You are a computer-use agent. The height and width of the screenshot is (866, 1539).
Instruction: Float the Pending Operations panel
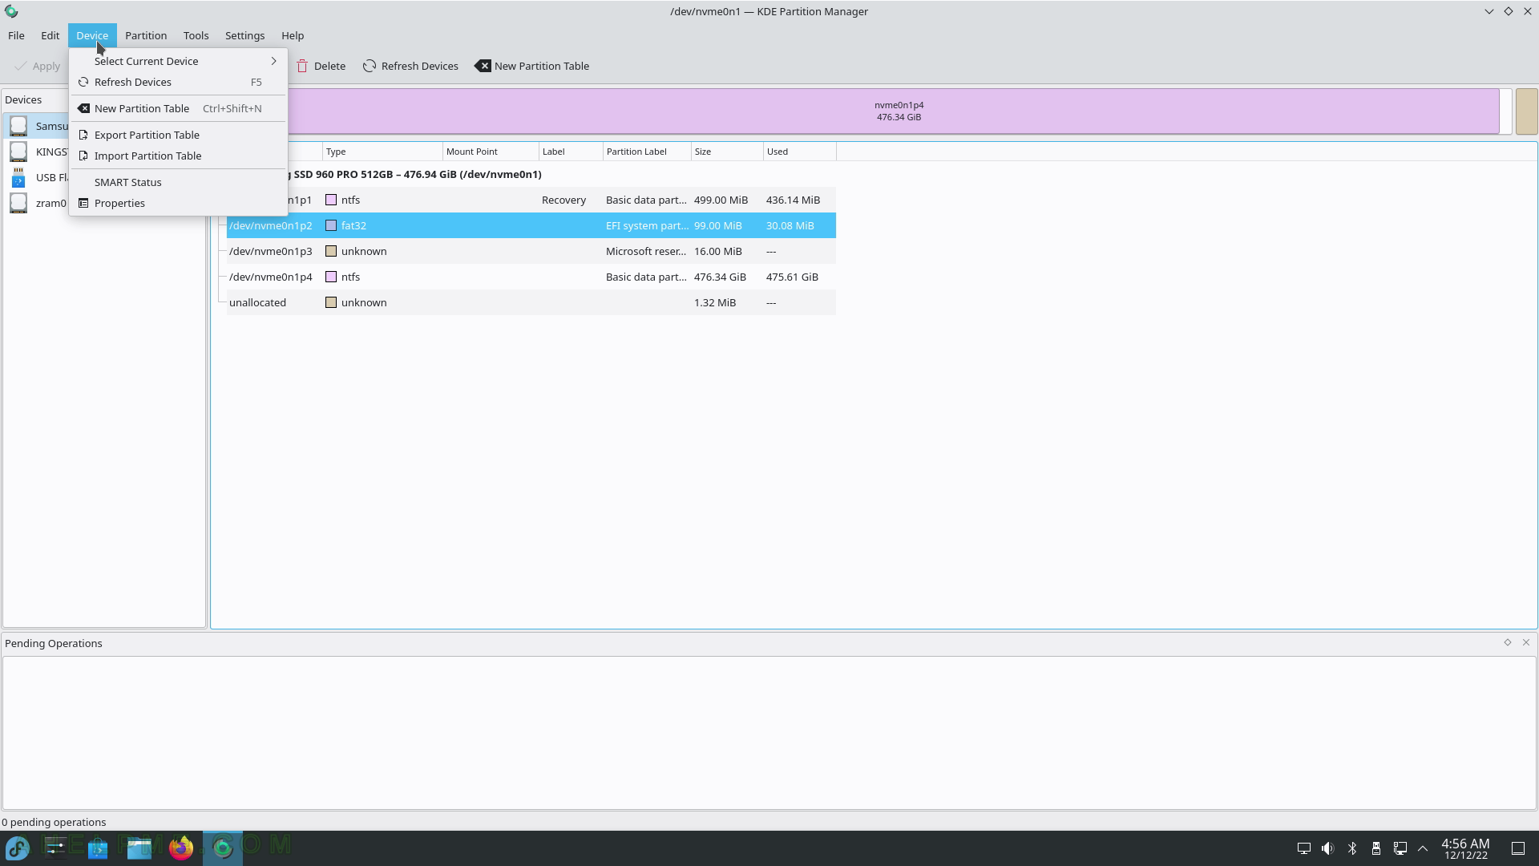1507,642
